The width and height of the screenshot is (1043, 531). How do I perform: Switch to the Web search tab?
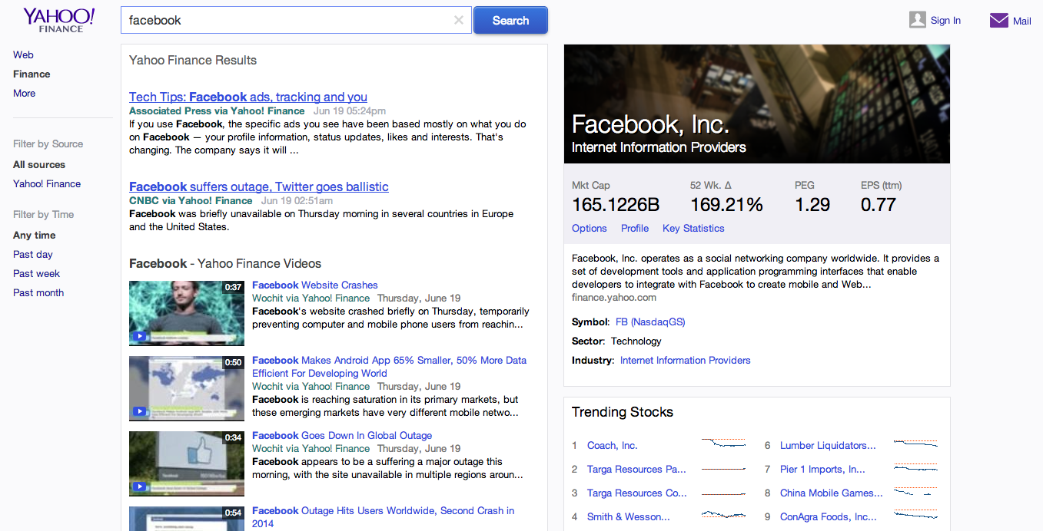(x=23, y=54)
